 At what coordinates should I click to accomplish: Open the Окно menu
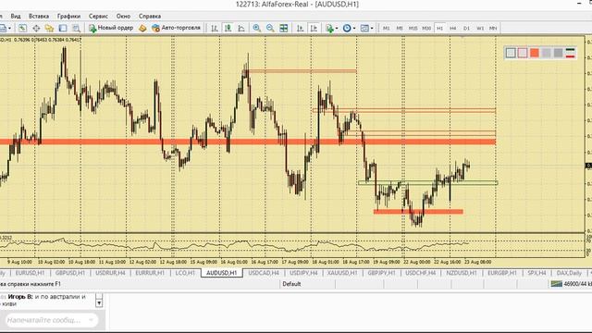click(123, 17)
